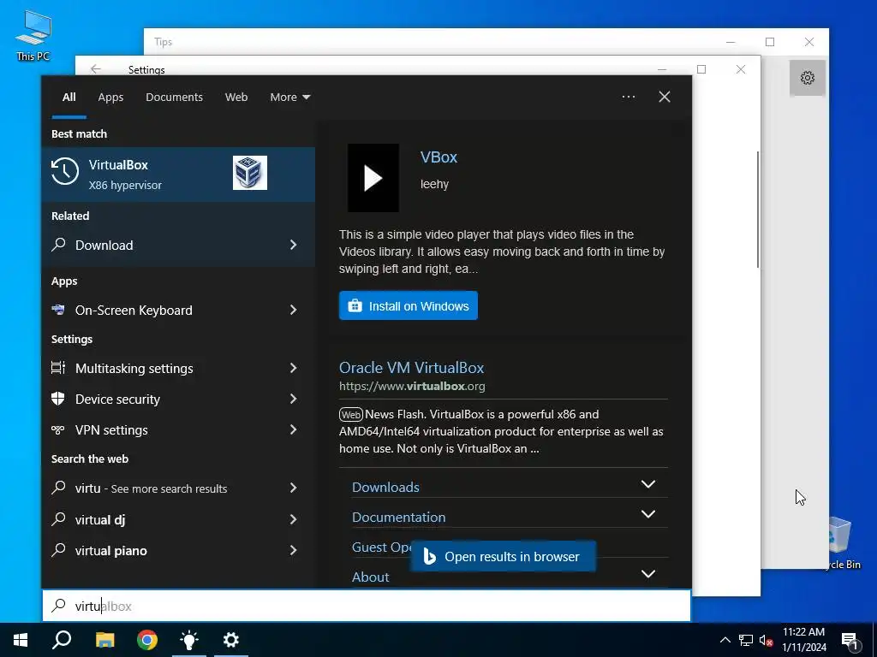Expand the Documentation section chevron
This screenshot has height=657, width=877.
point(647,514)
